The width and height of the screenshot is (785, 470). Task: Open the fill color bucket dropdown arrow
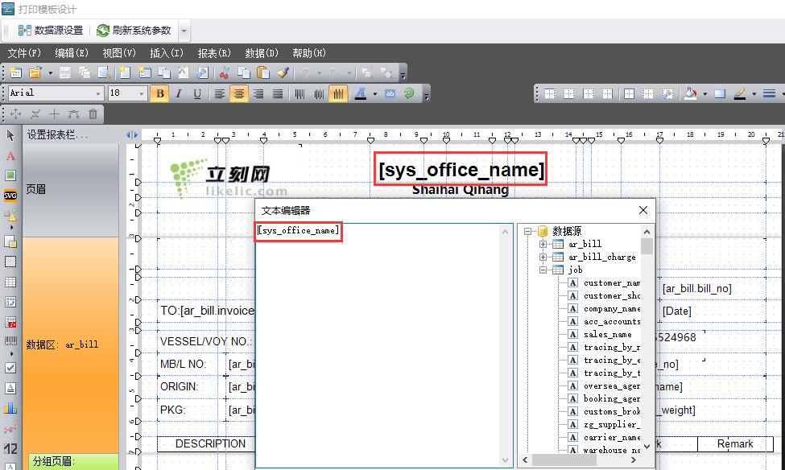705,93
